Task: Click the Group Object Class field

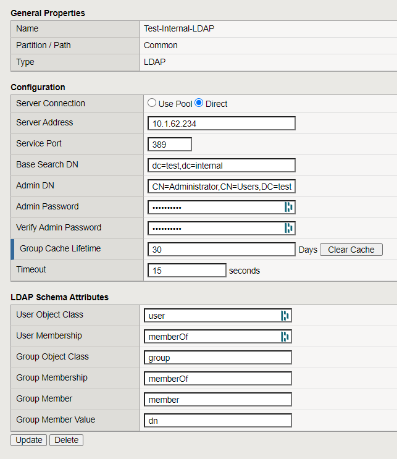Action: [217, 358]
